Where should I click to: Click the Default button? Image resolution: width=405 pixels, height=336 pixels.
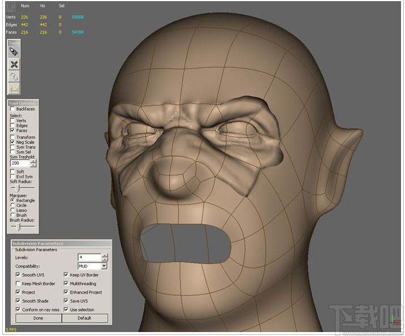pyautogui.click(x=85, y=318)
